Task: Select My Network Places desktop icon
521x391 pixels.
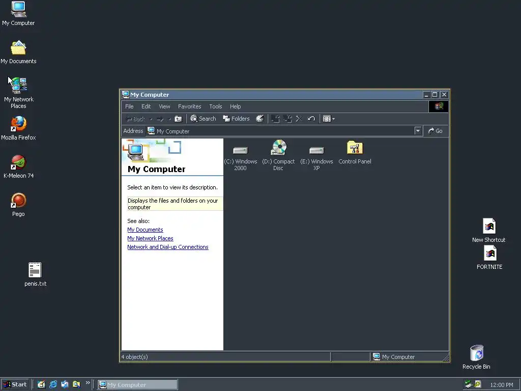Action: (x=19, y=93)
